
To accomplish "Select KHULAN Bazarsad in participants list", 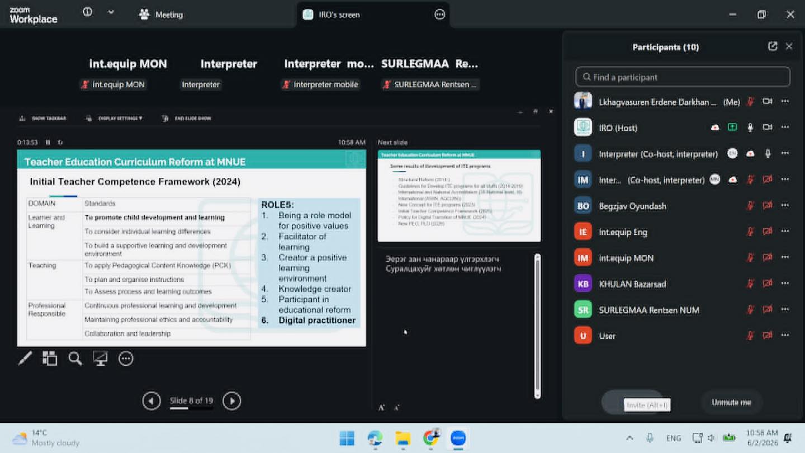I will [x=683, y=284].
